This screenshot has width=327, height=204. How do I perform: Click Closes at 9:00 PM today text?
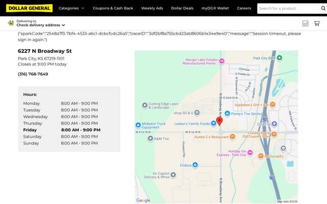[42, 64]
